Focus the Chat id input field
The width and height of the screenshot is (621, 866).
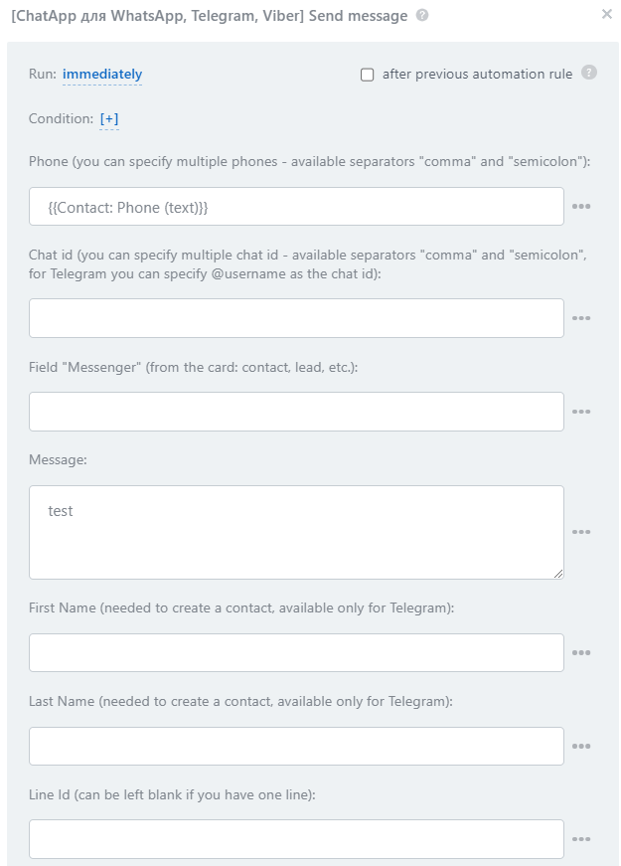(x=296, y=318)
